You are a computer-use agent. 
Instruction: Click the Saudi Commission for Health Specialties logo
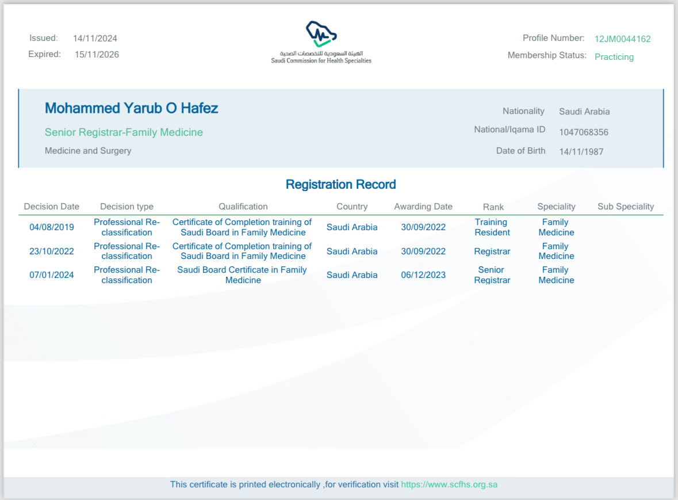321,41
